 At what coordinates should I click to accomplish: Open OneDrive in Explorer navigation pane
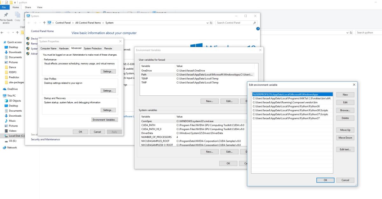click(12, 89)
